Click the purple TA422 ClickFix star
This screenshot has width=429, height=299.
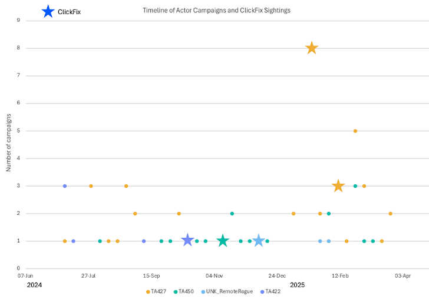pos(187,240)
